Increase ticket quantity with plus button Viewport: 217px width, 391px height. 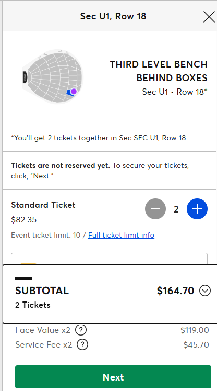tap(197, 209)
